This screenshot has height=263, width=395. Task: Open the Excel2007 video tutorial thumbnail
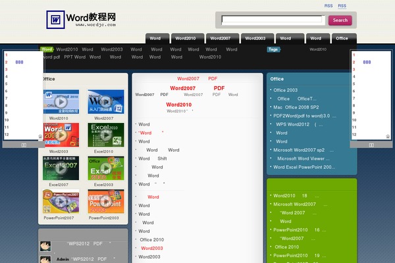[61, 168]
